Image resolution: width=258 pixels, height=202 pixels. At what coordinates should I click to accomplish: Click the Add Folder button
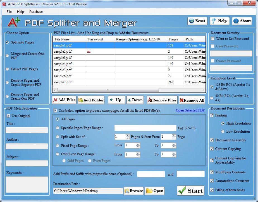91,100
